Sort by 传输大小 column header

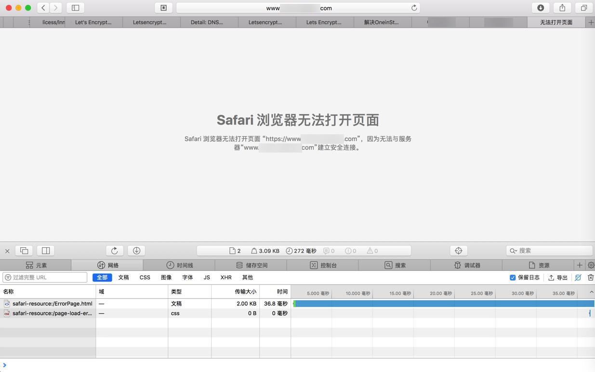pos(236,292)
